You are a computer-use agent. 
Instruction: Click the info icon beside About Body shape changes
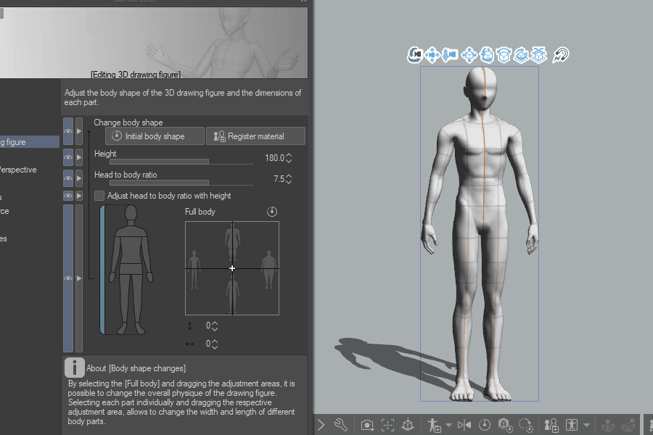74,368
